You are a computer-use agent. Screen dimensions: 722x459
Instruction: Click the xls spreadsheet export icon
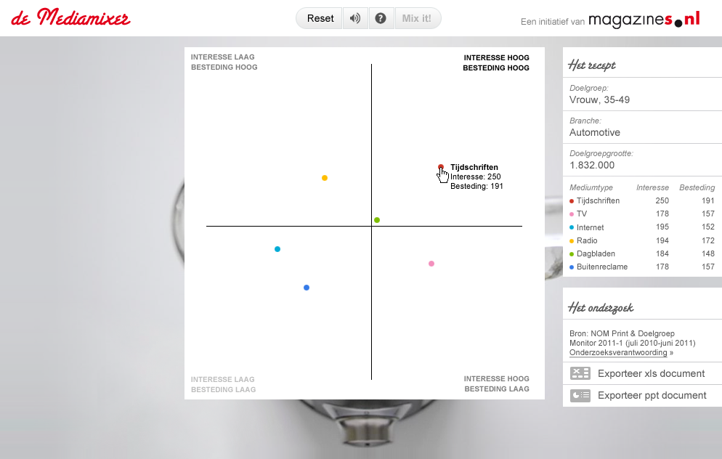(580, 373)
